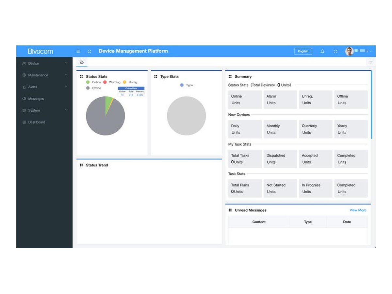Viewport: 392px width, 294px height.
Task: Click the Messages speaker icon
Action: 24,99
